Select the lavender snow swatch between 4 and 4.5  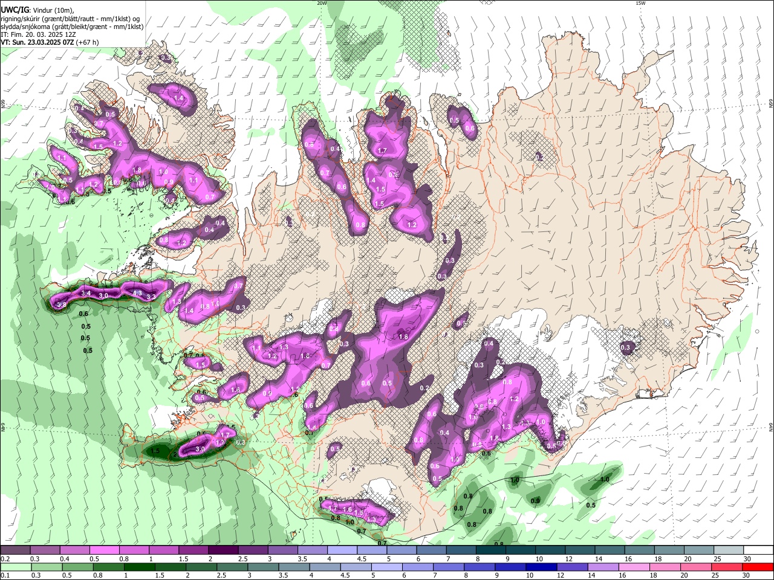(341, 550)
